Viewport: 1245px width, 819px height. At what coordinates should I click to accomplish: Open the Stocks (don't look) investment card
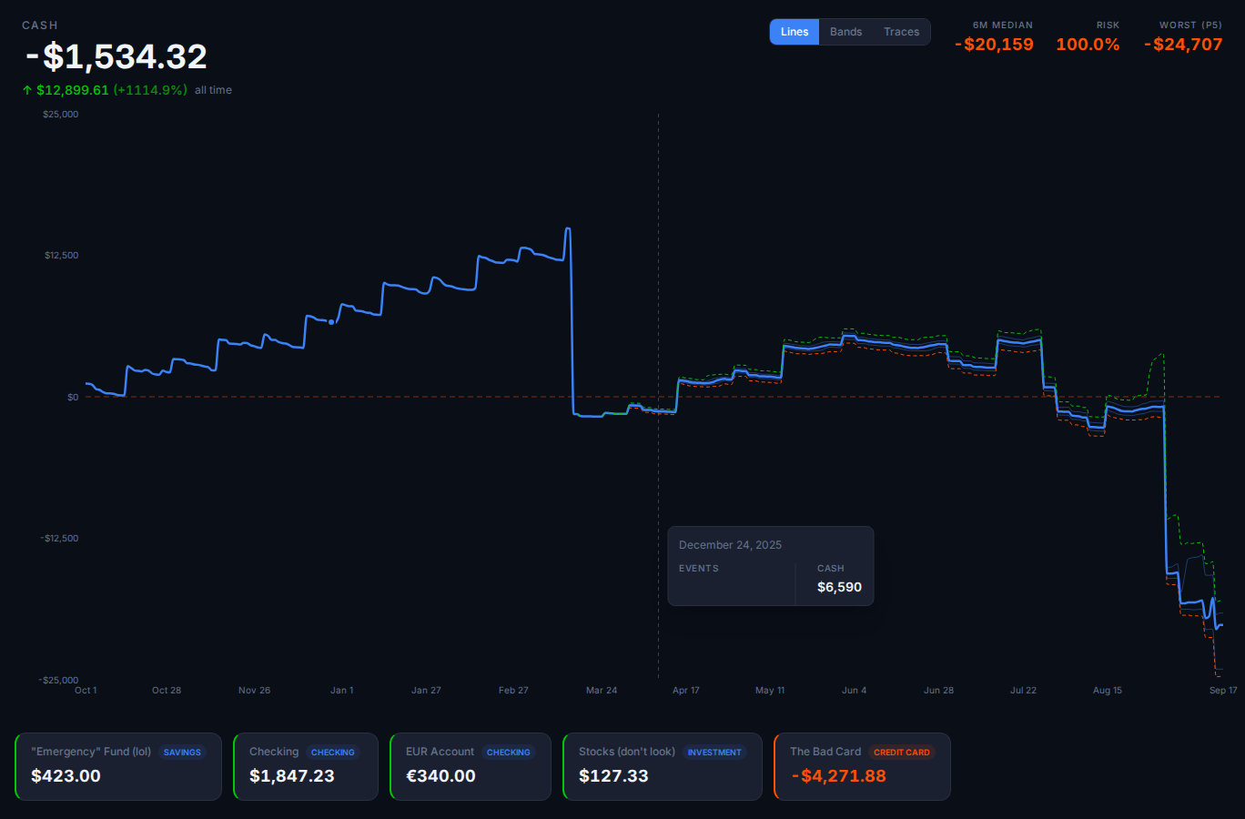[x=662, y=766]
